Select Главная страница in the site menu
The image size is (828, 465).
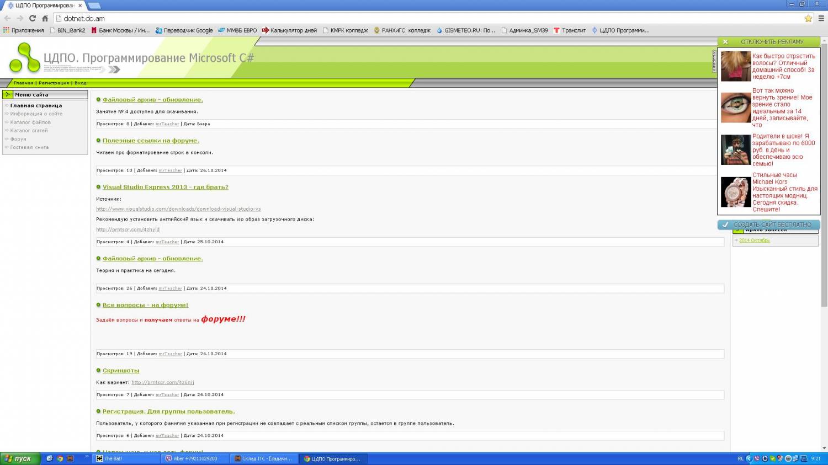click(36, 105)
